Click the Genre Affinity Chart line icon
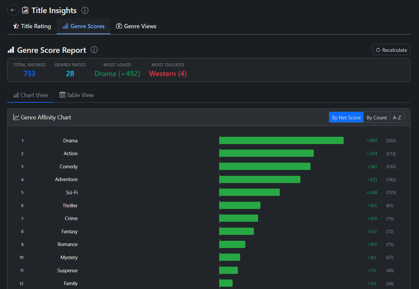This screenshot has width=419, height=289. (x=16, y=117)
